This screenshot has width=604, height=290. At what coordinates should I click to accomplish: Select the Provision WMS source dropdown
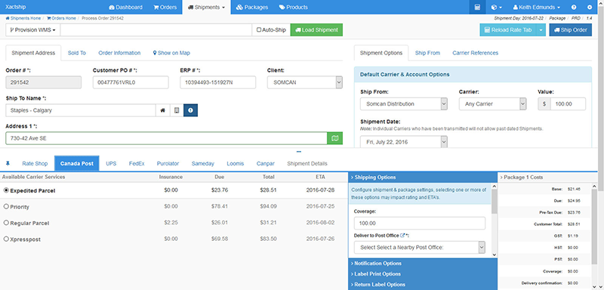[32, 29]
